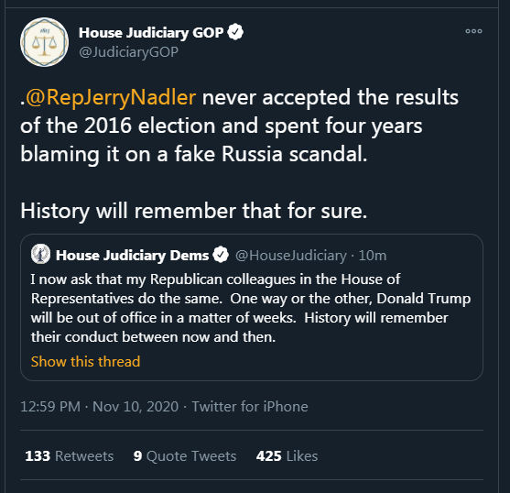This screenshot has width=510, height=493.
Task: Open the House Judiciary Dems avatar
Action: tap(40, 254)
